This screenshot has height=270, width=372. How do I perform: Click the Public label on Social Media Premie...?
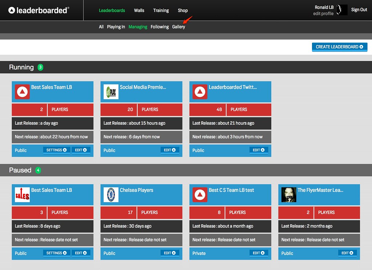coord(109,150)
